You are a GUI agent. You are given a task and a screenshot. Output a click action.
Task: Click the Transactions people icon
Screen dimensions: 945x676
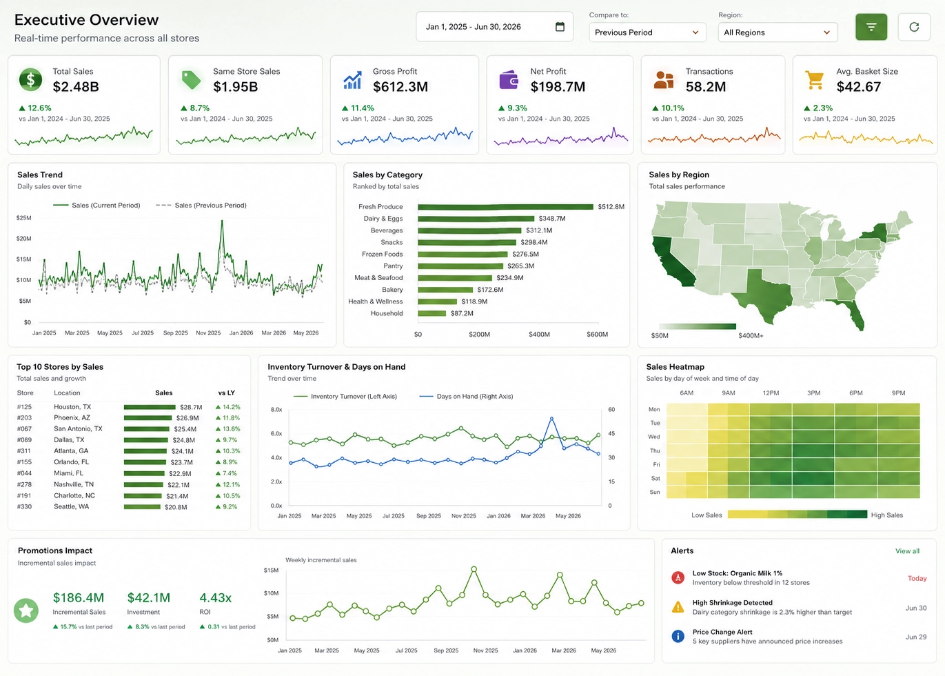[664, 80]
